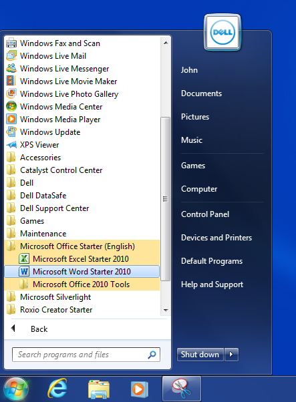296x402 pixels.
Task: Select "Windows Live Mail" text
Action: [53, 56]
